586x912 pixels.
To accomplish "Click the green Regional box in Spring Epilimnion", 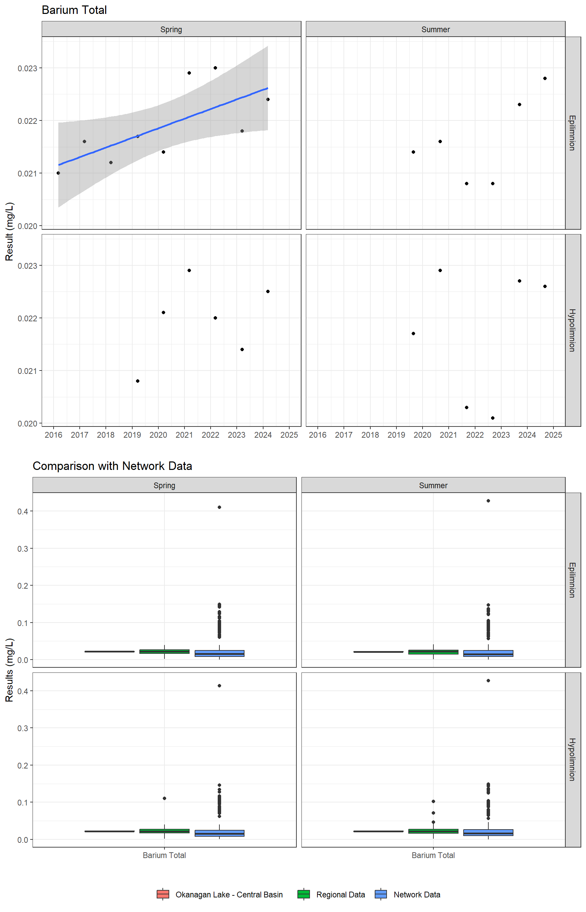I will tap(164, 651).
